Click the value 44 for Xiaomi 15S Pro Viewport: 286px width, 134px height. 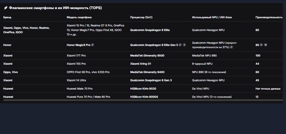point(257,64)
